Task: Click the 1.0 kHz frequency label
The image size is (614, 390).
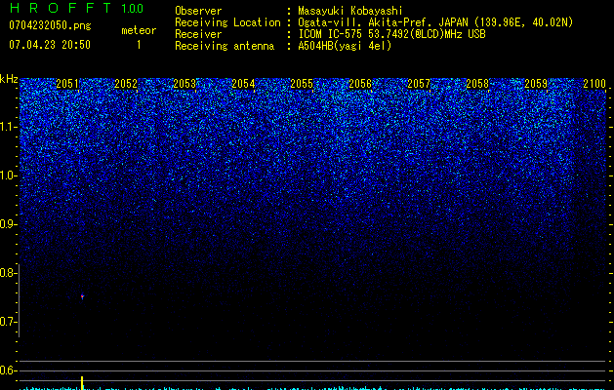Action: coord(9,175)
